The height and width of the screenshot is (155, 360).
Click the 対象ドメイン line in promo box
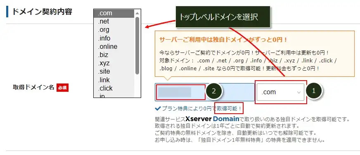[x=248, y=61]
